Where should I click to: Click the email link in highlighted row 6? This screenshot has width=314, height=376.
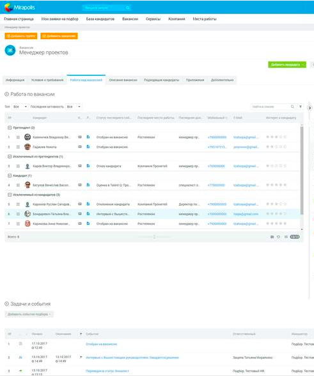[246, 214]
